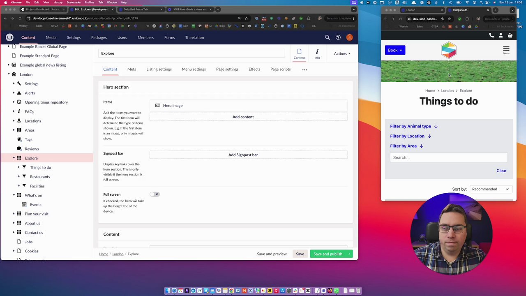Click the Save and publish button
The height and width of the screenshot is (296, 526).
pyautogui.click(x=328, y=254)
